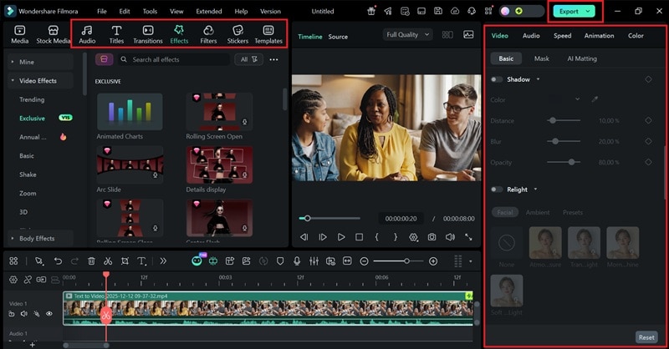Open the Stickers panel
The height and width of the screenshot is (349, 669).
tap(237, 34)
